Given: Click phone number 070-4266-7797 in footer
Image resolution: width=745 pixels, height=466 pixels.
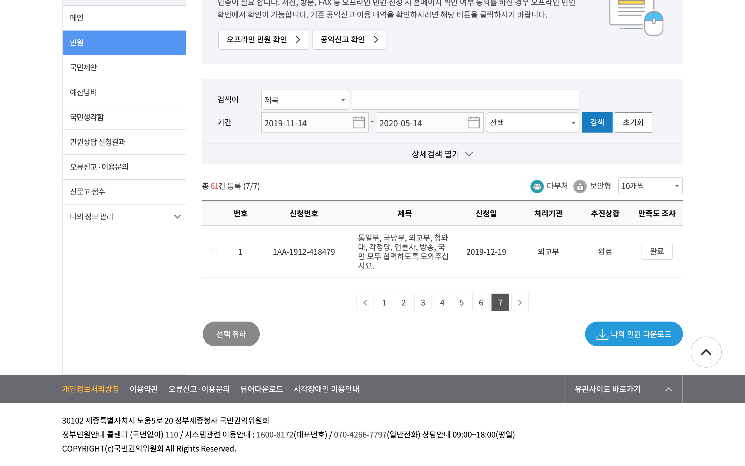Looking at the screenshot, I should 360,435.
